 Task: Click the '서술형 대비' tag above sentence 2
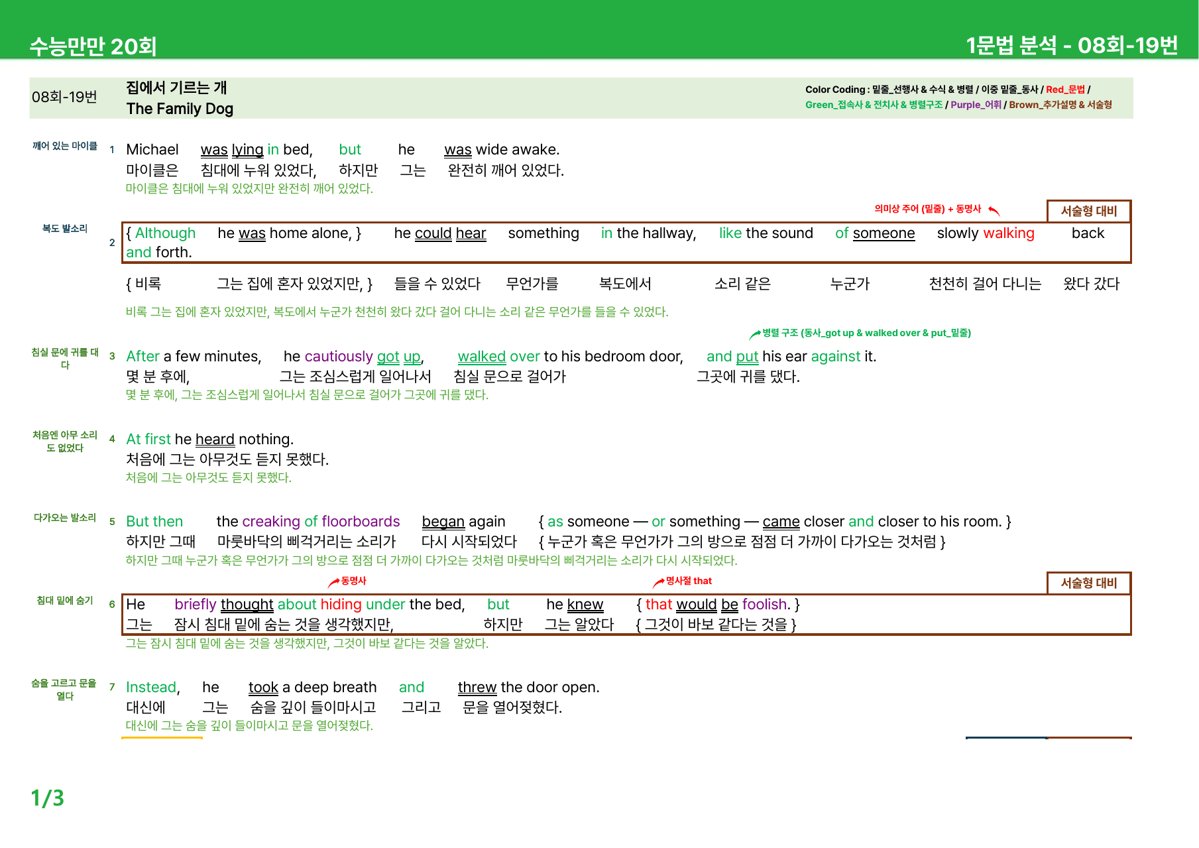[x=1089, y=211]
